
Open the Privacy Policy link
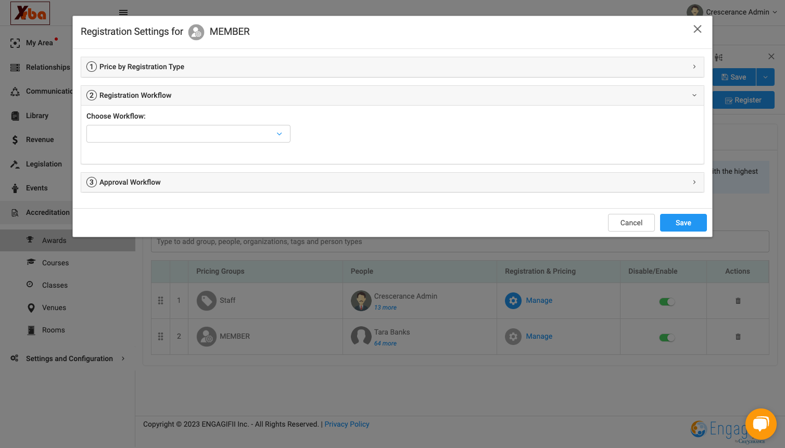[x=347, y=424]
